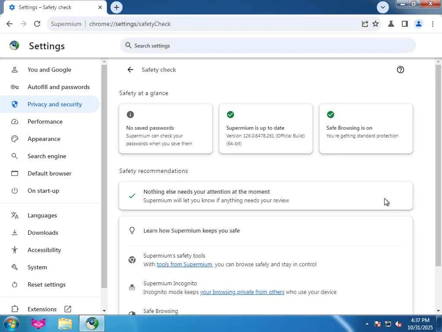Click the muted volume tray icon
Viewport: 442px width, 332px height.
(398, 324)
